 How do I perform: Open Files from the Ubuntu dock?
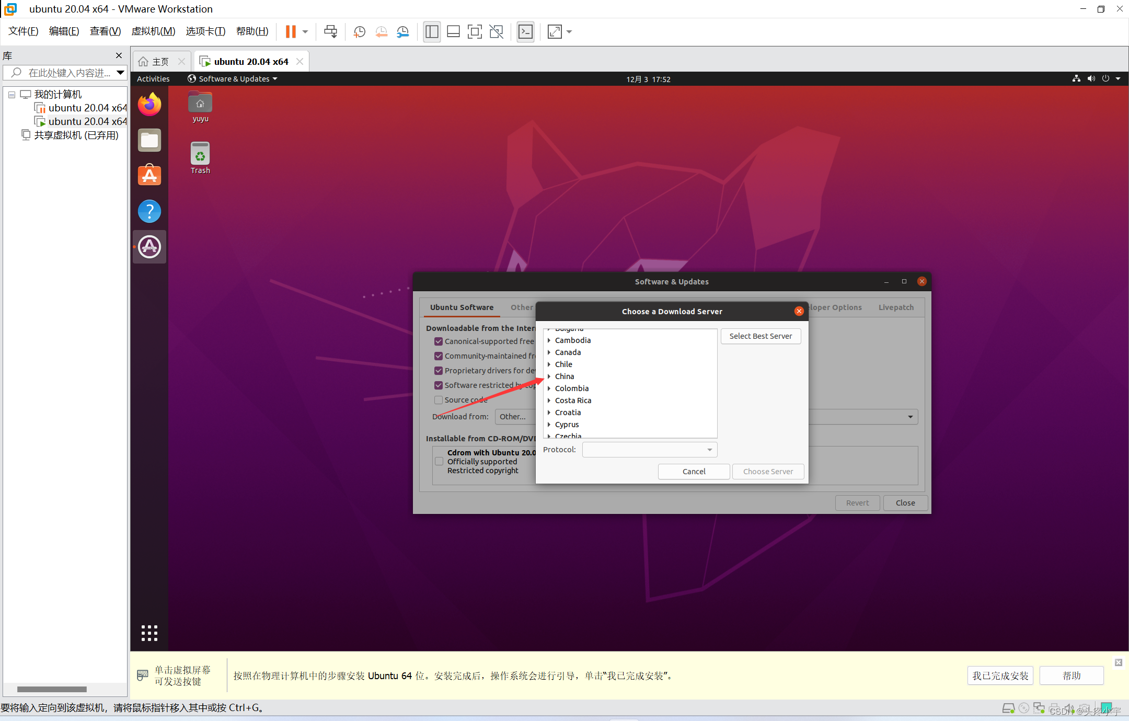pos(149,140)
